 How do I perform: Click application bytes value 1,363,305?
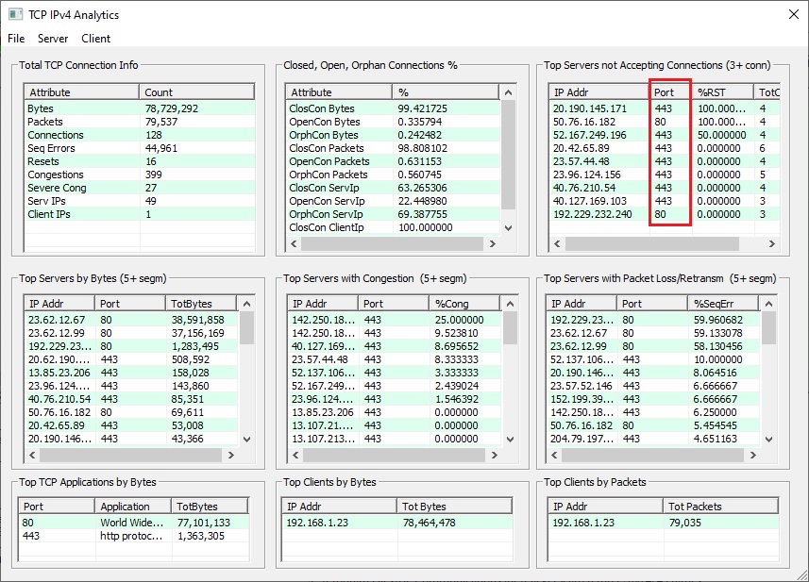coord(201,536)
